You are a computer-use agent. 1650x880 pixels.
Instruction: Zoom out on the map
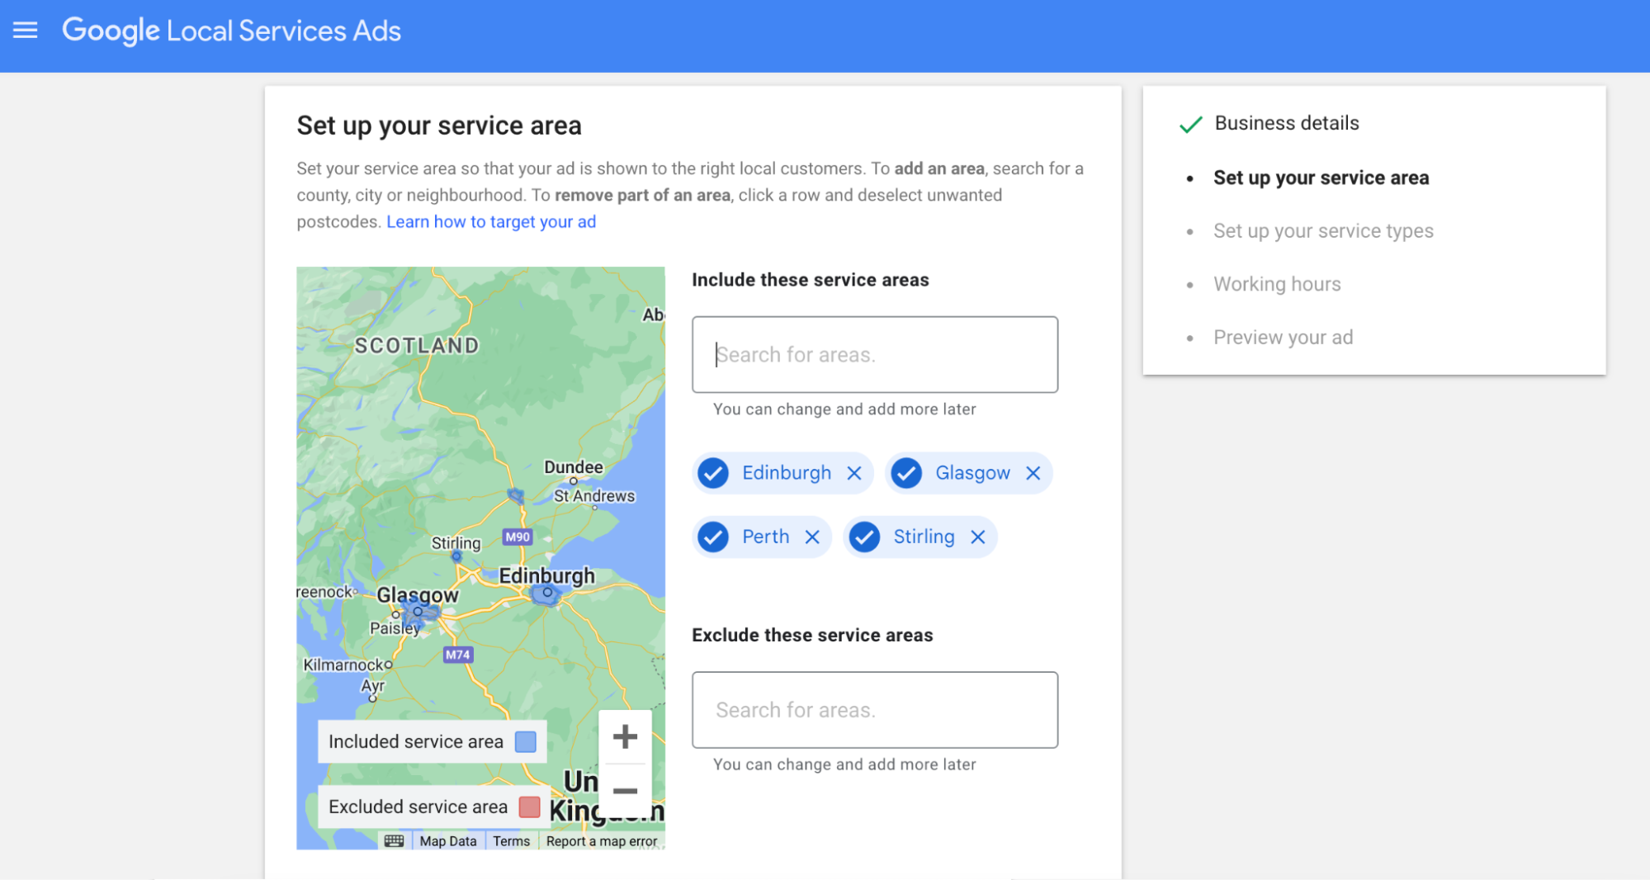[x=625, y=791]
